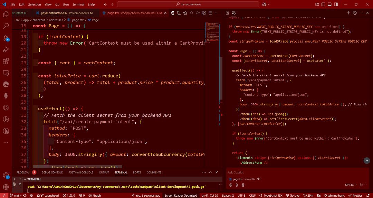Click the editor minimap preview
This screenshot has width=373, height=198.
(212, 32)
